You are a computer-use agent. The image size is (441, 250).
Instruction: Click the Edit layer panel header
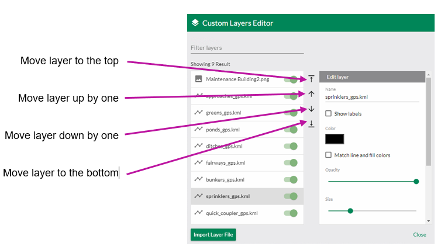click(372, 77)
